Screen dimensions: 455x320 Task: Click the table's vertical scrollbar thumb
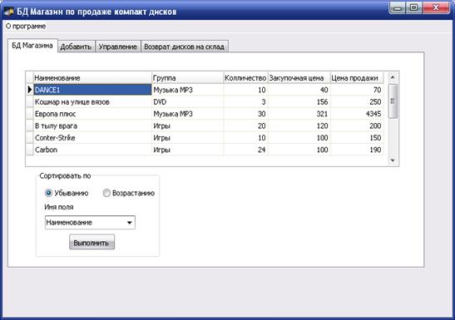tap(393, 101)
